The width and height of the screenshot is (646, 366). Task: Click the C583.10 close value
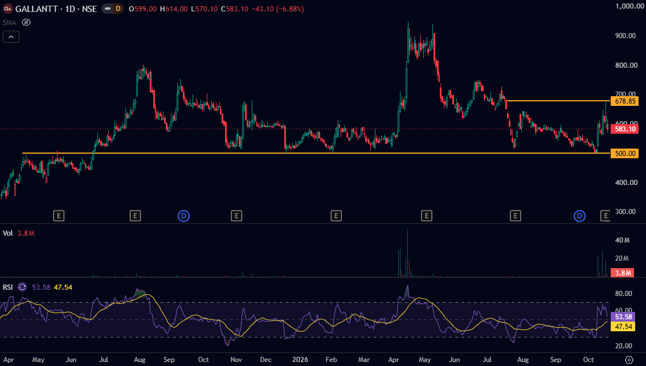[x=235, y=9]
